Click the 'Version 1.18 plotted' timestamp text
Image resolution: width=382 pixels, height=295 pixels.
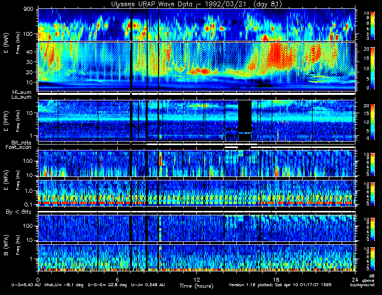coord(251,285)
